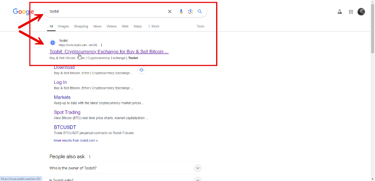Screen dimensions: 375x181
Task: Open the Log In sitelink
Action: [x=60, y=82]
